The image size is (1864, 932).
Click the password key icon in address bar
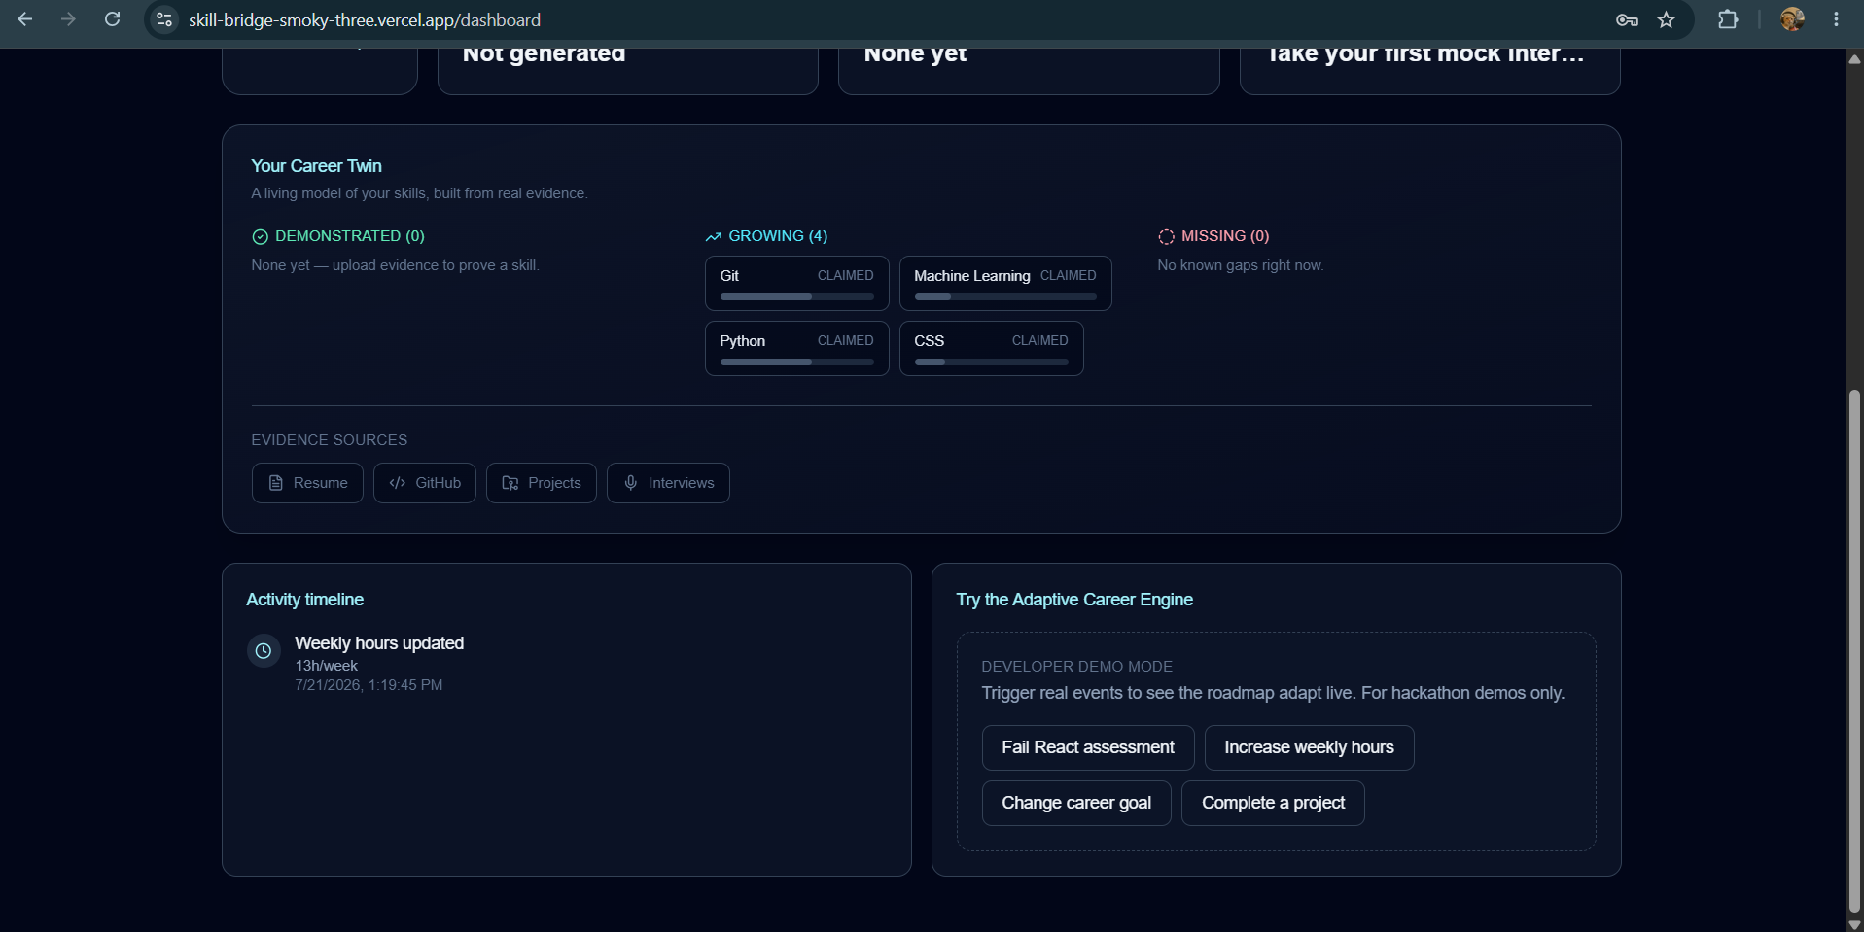(x=1627, y=19)
